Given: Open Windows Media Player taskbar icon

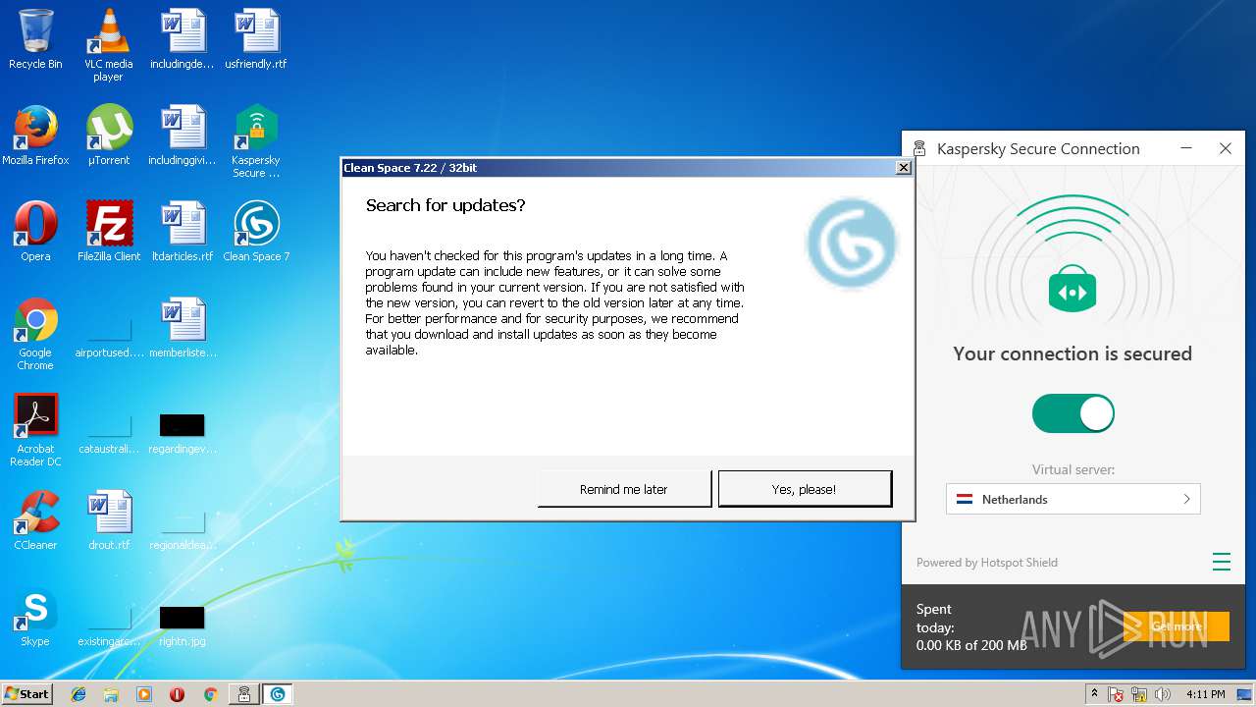Looking at the screenshot, I should click(x=144, y=694).
